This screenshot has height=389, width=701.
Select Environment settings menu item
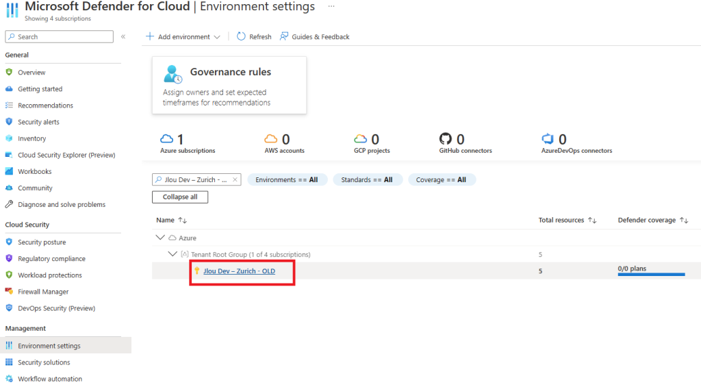[x=66, y=346]
